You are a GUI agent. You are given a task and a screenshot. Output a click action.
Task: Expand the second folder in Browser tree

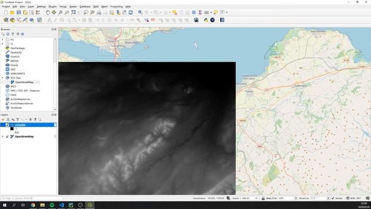pyautogui.click(x=2, y=44)
